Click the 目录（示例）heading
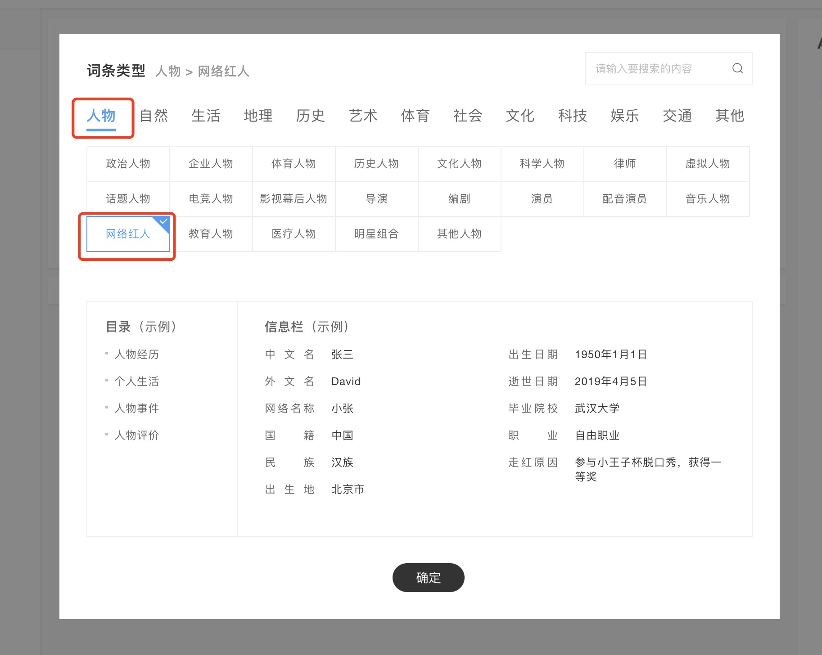This screenshot has height=655, width=822. [141, 327]
